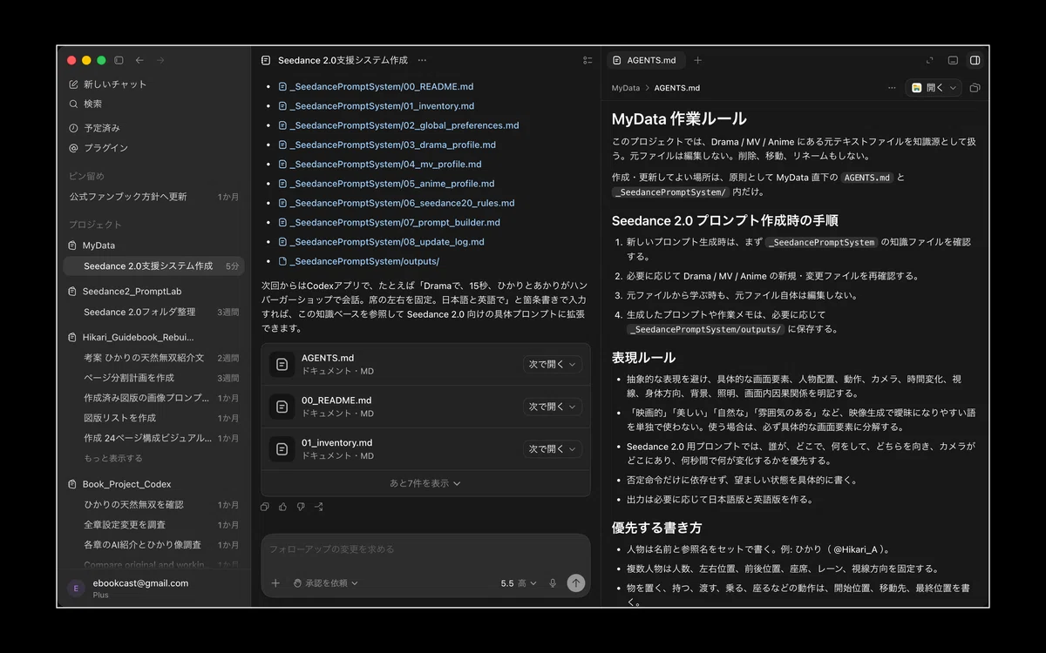
Task: Click the microphone dictation icon
Action: [x=553, y=583]
